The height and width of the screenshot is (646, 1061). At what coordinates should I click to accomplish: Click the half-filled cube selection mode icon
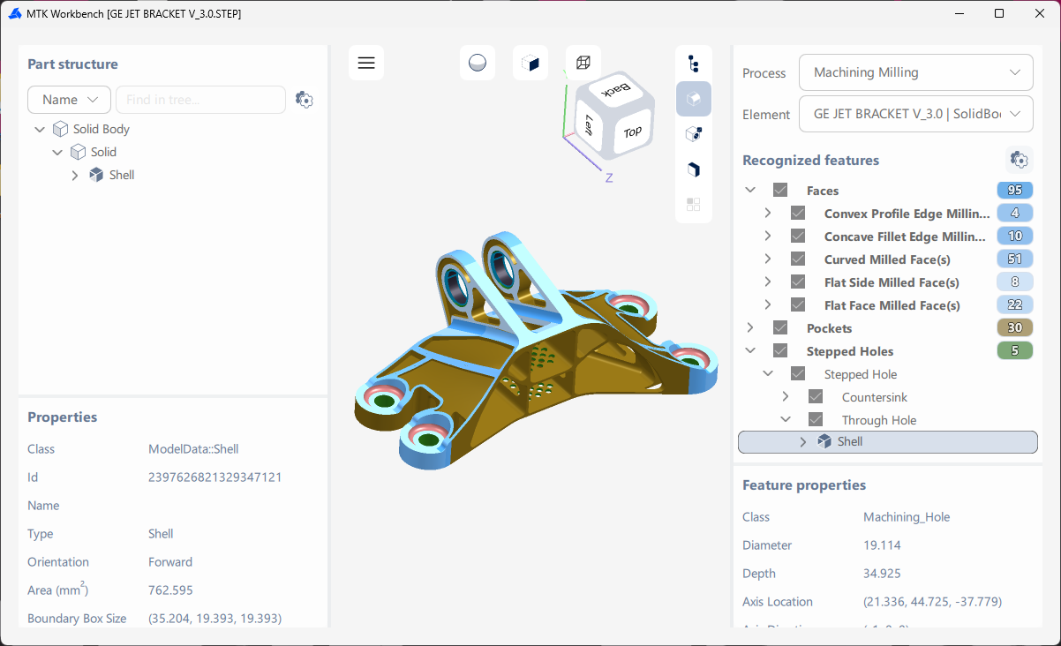coord(530,64)
